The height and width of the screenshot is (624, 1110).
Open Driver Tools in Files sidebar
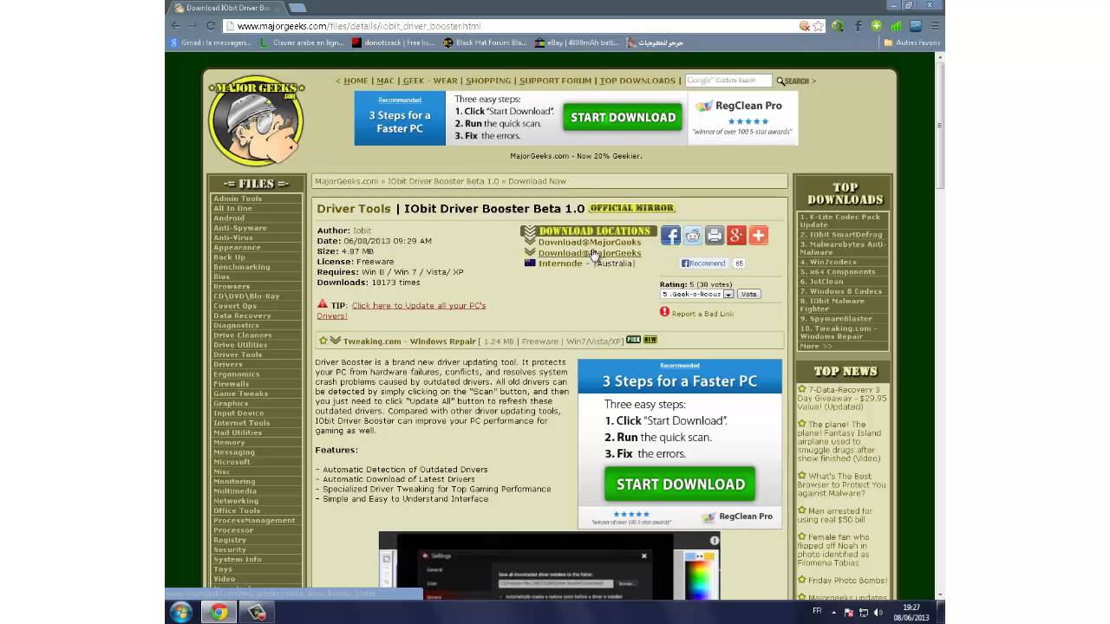click(238, 354)
